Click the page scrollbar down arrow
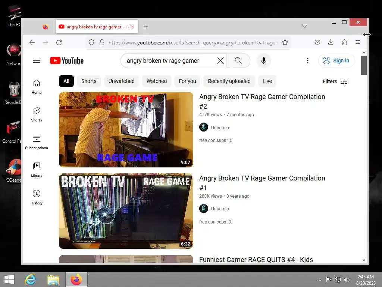The width and height of the screenshot is (382, 287). [x=364, y=260]
